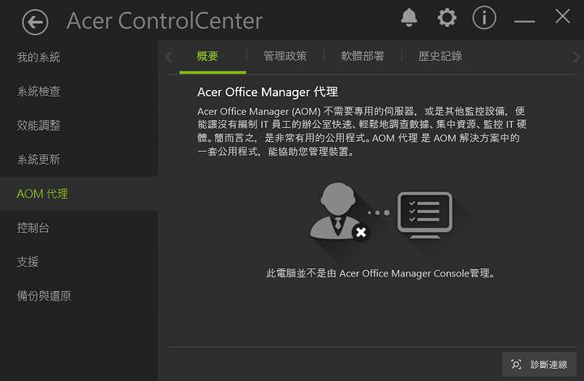
Task: Open settings gear icon
Action: click(x=447, y=18)
